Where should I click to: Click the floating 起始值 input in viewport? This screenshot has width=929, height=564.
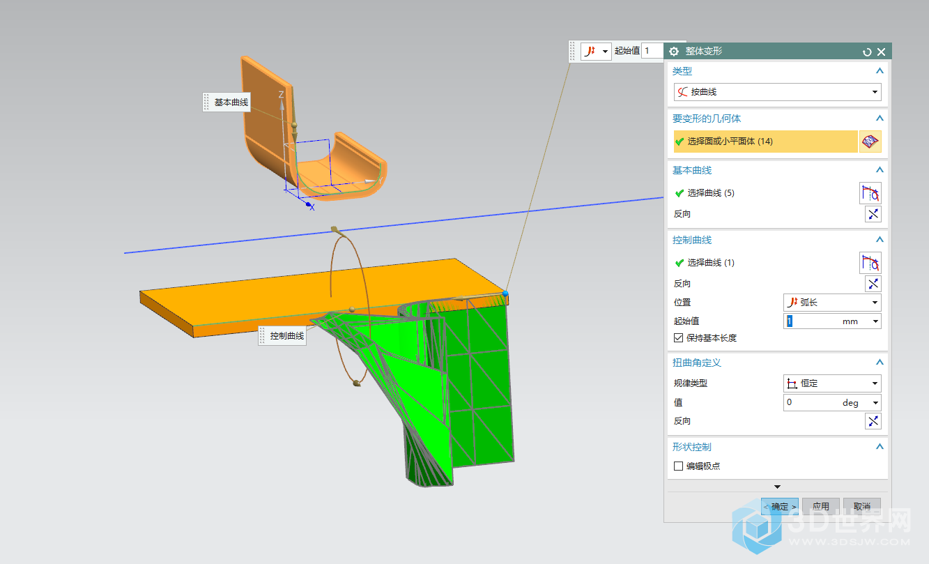point(652,51)
